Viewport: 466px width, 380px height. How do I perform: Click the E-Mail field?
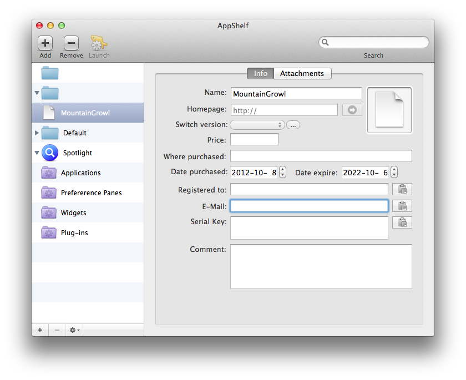click(309, 206)
